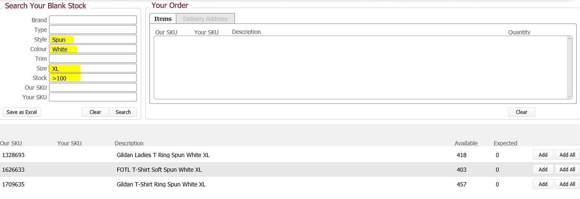
Task: Click the Save as Excel button
Action: click(22, 112)
